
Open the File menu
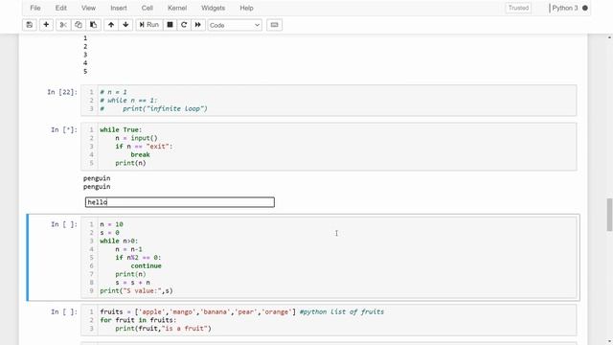pos(35,8)
